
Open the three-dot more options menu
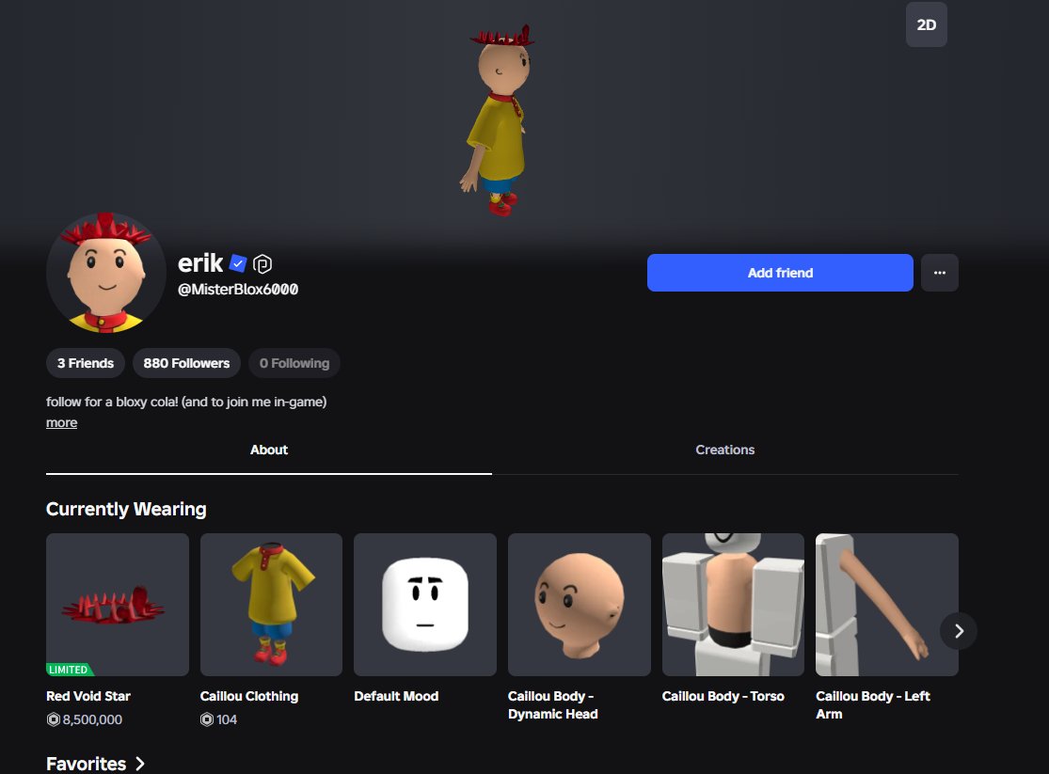939,273
